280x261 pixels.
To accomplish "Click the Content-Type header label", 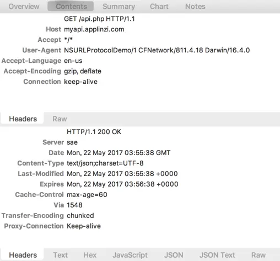I will tap(41, 163).
